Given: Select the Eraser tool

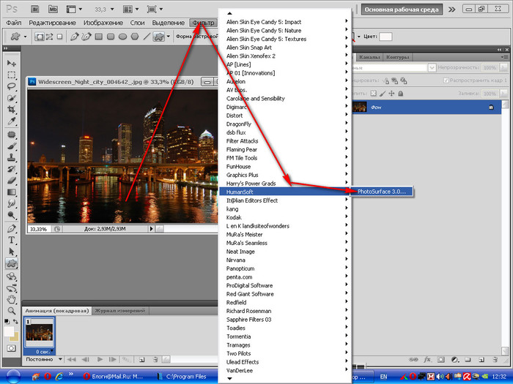Looking at the screenshot, I should pyautogui.click(x=12, y=180).
